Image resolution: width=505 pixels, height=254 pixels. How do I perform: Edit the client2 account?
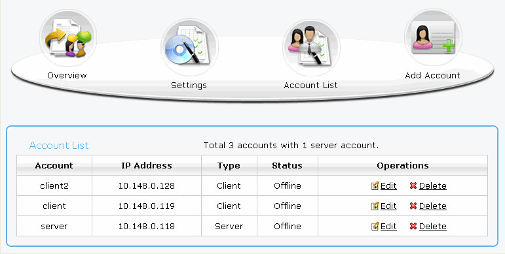(x=388, y=185)
